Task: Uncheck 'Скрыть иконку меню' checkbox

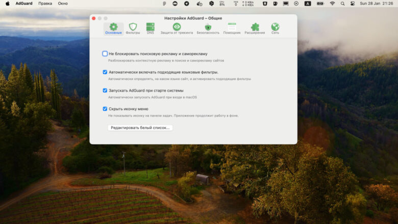Action: pyautogui.click(x=105, y=109)
